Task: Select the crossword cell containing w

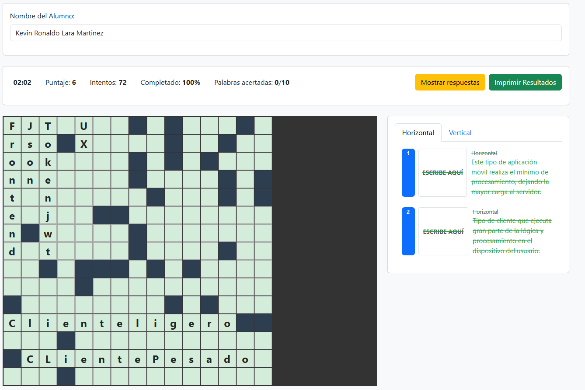Action: tap(48, 233)
